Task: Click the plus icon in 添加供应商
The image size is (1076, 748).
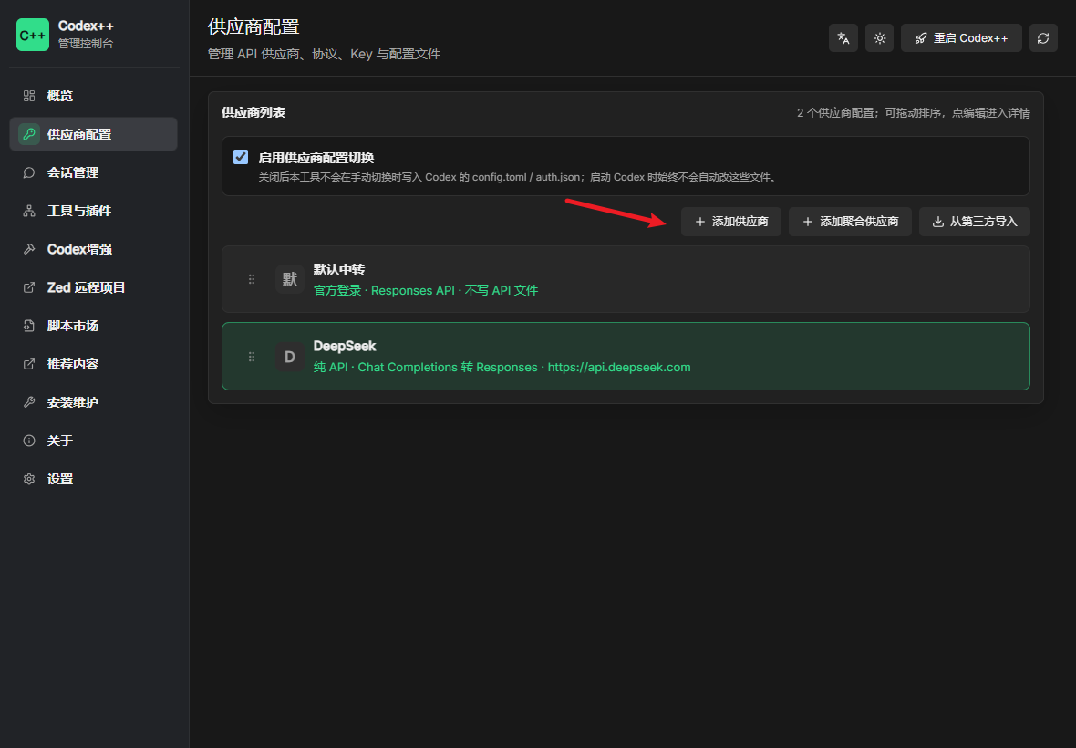Action: tap(700, 222)
